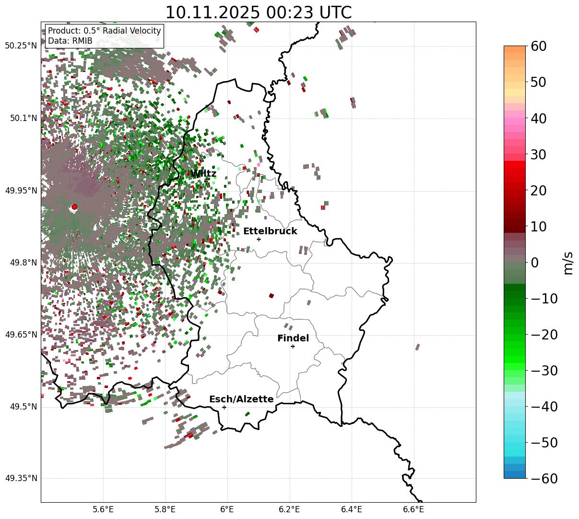Screen dimensions: 579x519
Task: Click the orange top segment of the colorbar
Action: 515,49
